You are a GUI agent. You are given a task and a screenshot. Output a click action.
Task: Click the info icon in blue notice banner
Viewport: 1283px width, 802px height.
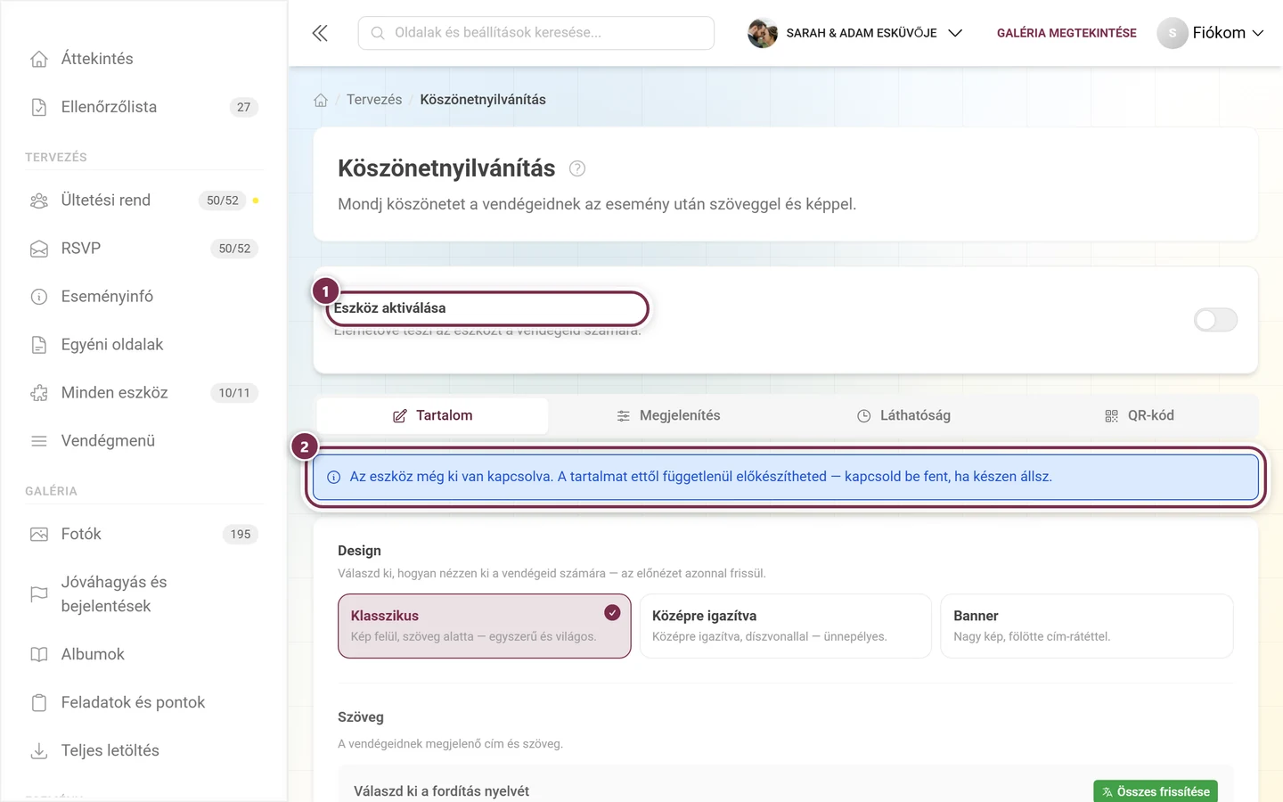point(334,478)
